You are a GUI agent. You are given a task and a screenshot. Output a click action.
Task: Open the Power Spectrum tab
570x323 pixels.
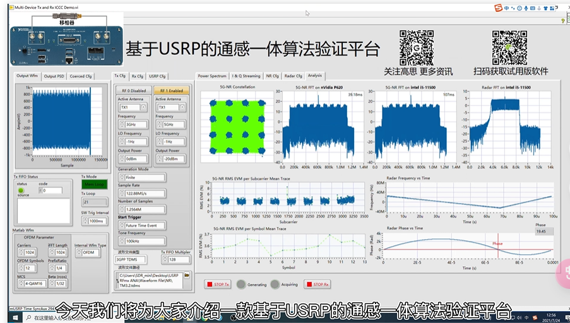212,76
